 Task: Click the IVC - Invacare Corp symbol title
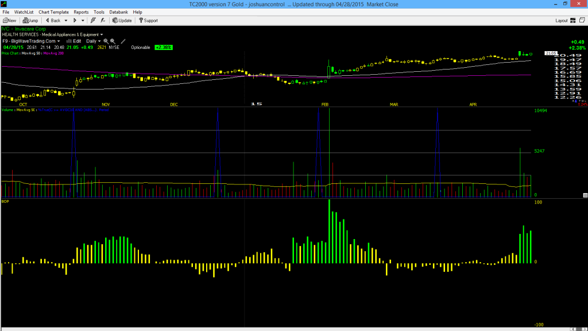pos(24,29)
